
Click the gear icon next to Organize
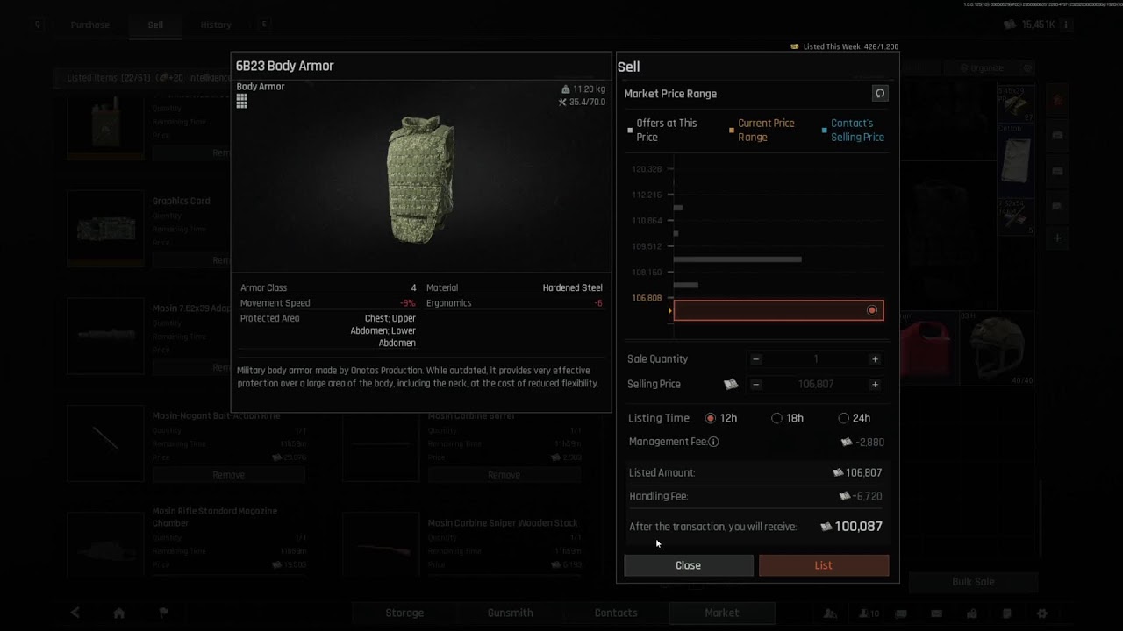point(1027,67)
